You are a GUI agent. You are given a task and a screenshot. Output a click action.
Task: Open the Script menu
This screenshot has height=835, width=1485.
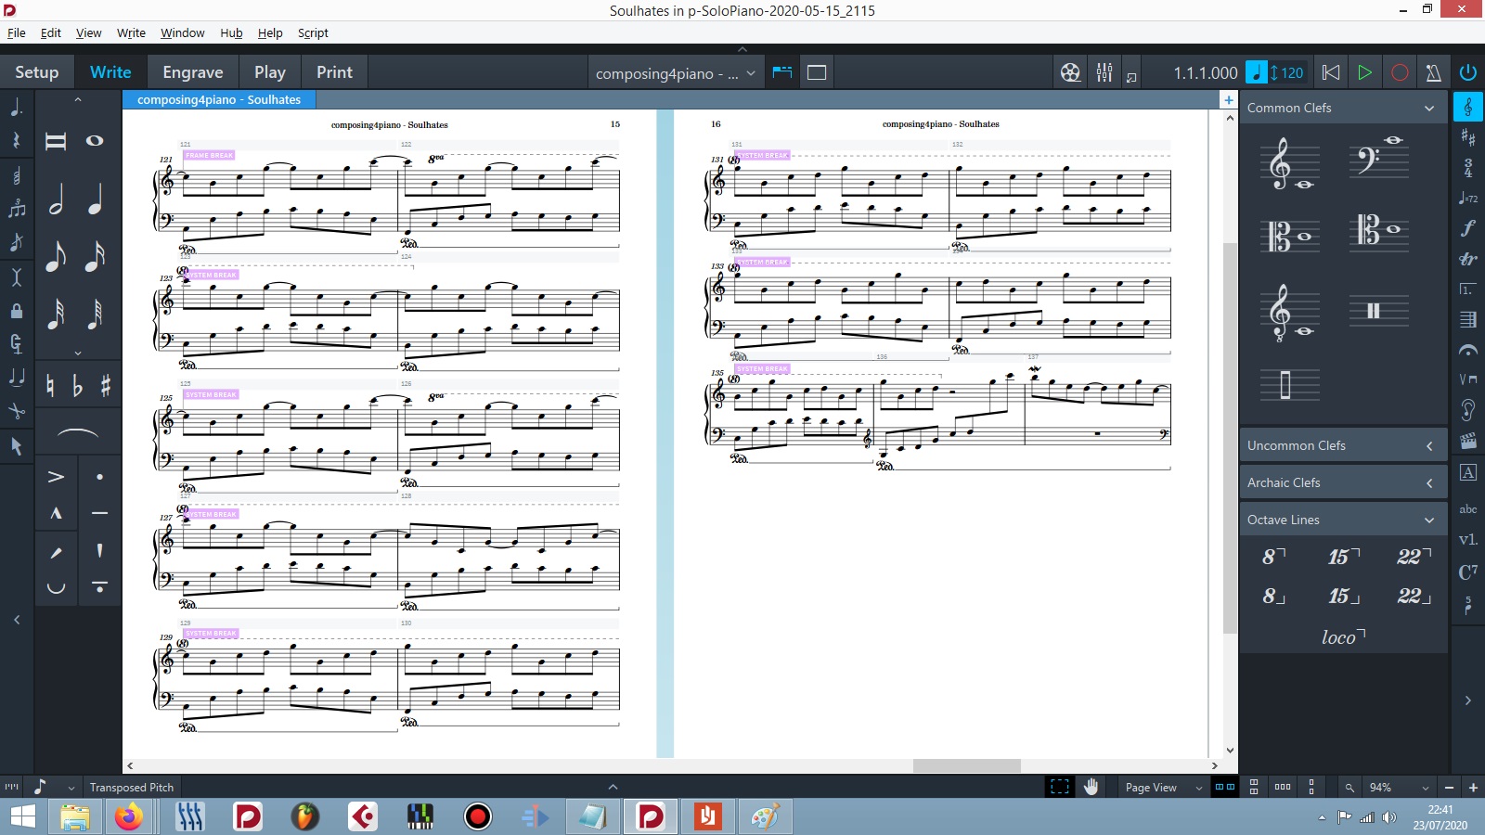(x=313, y=32)
